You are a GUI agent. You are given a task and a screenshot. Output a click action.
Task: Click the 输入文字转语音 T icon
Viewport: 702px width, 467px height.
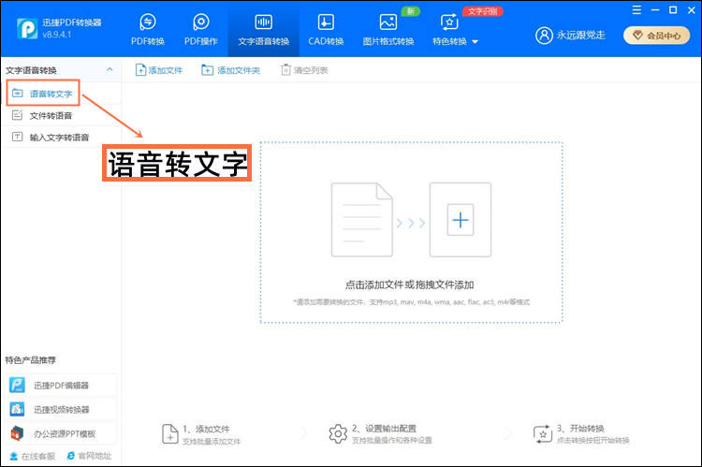[x=18, y=137]
